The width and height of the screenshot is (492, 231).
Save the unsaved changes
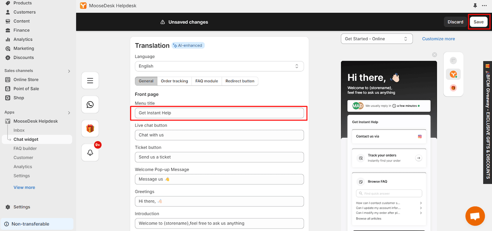479,22
